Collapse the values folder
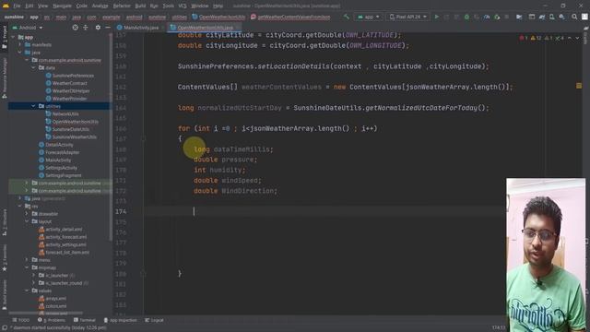The height and width of the screenshot is (332, 590). pos(27,290)
